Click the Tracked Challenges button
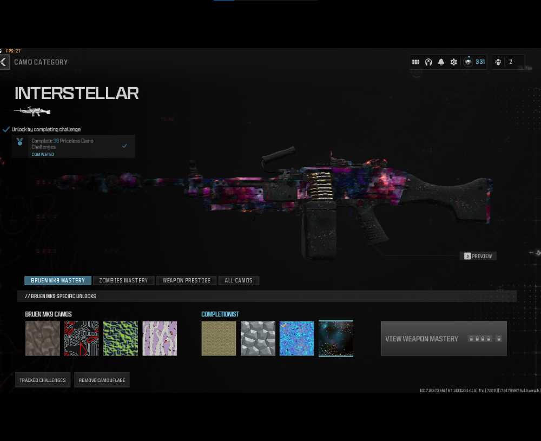 pos(43,380)
